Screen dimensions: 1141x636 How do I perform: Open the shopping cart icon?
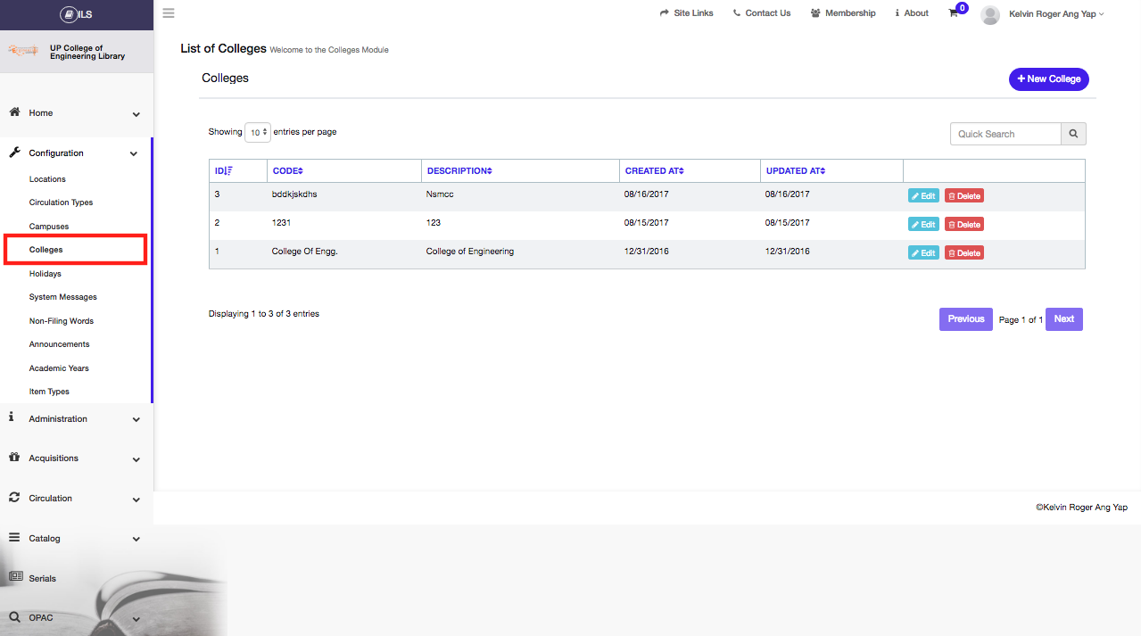pos(954,13)
